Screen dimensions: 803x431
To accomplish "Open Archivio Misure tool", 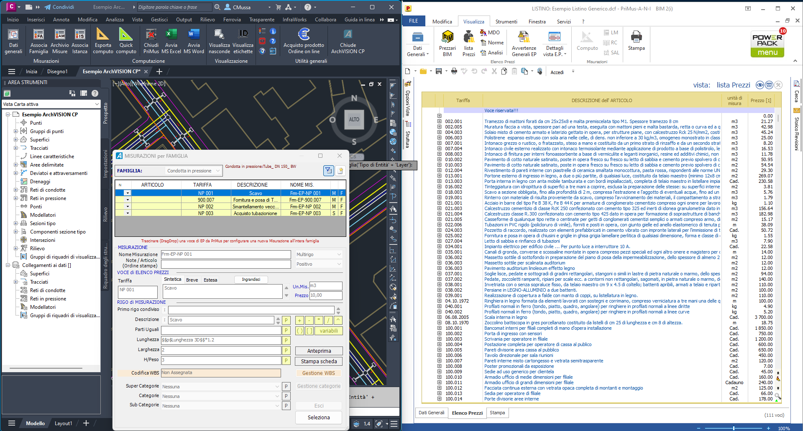I will 60,41.
